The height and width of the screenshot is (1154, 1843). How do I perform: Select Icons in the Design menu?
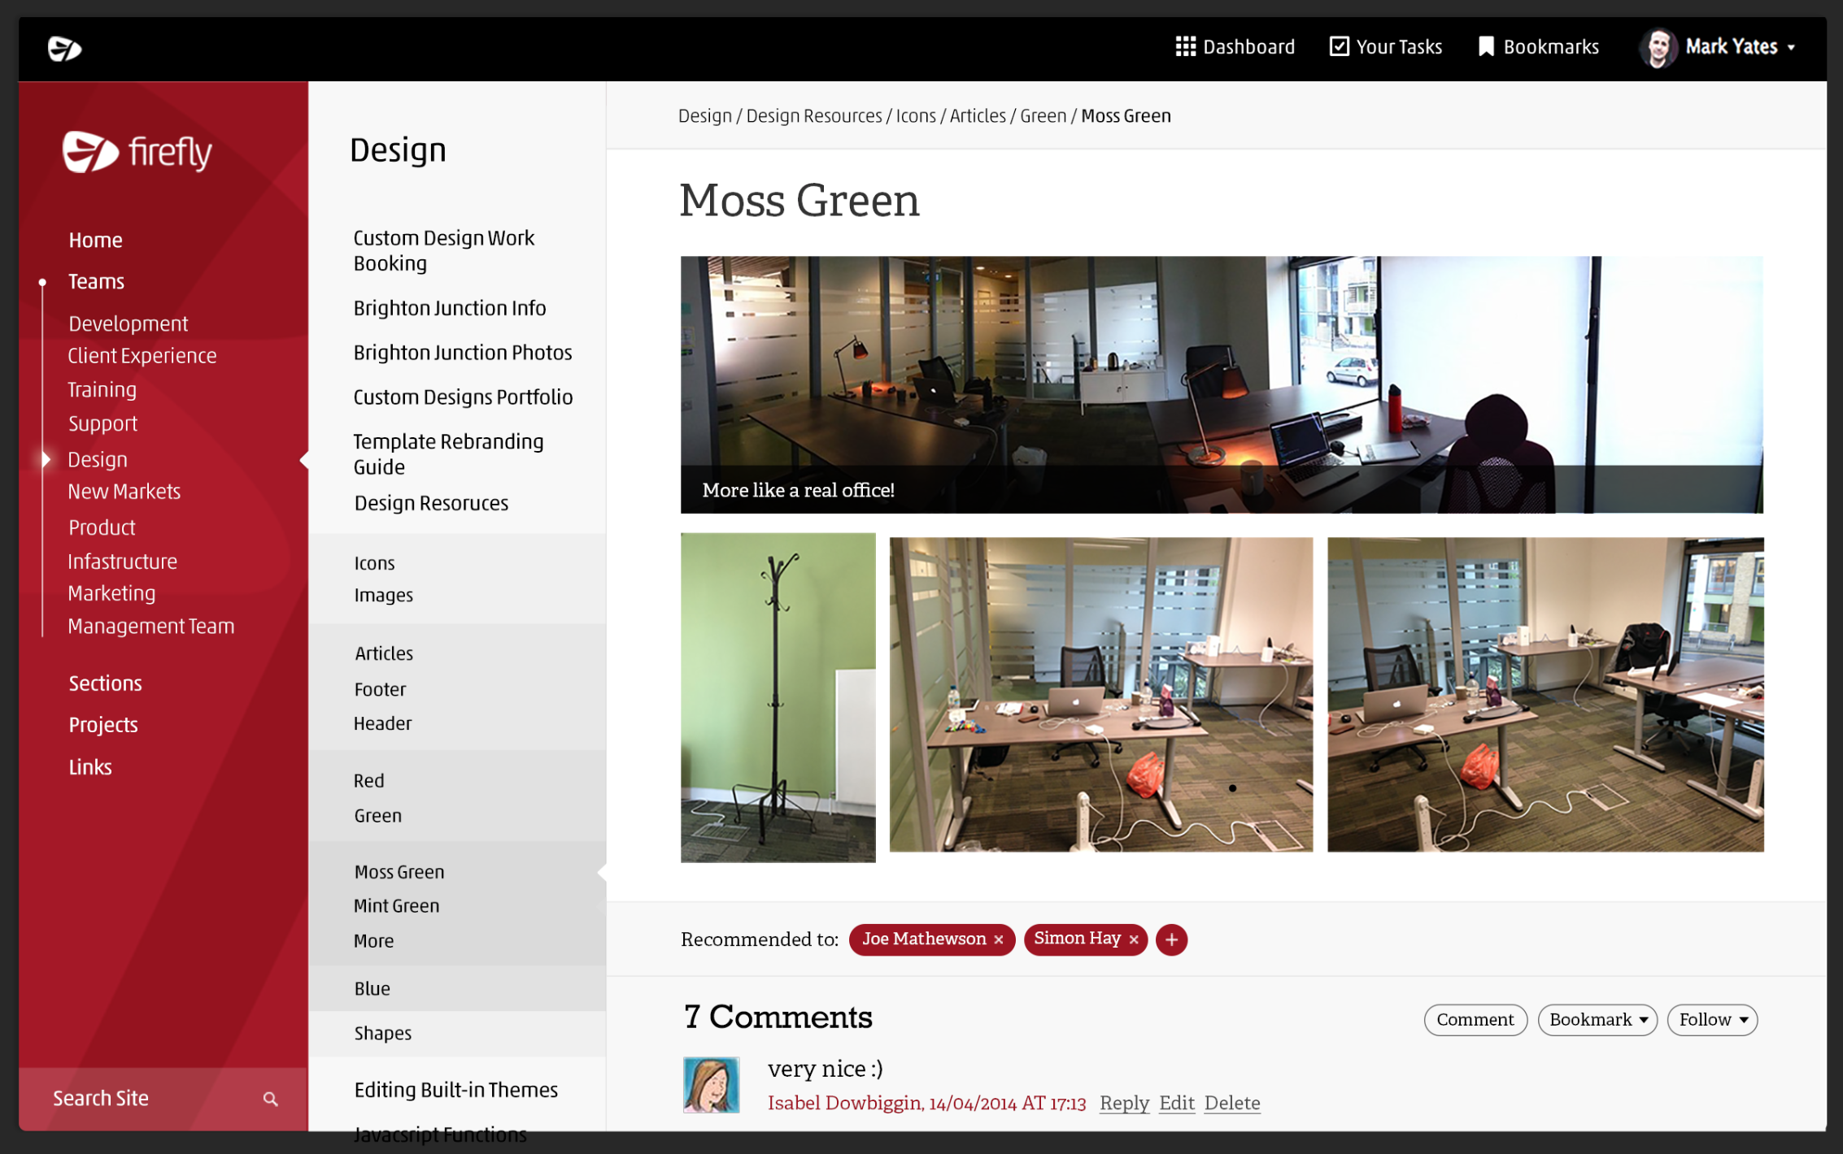pos(374,563)
